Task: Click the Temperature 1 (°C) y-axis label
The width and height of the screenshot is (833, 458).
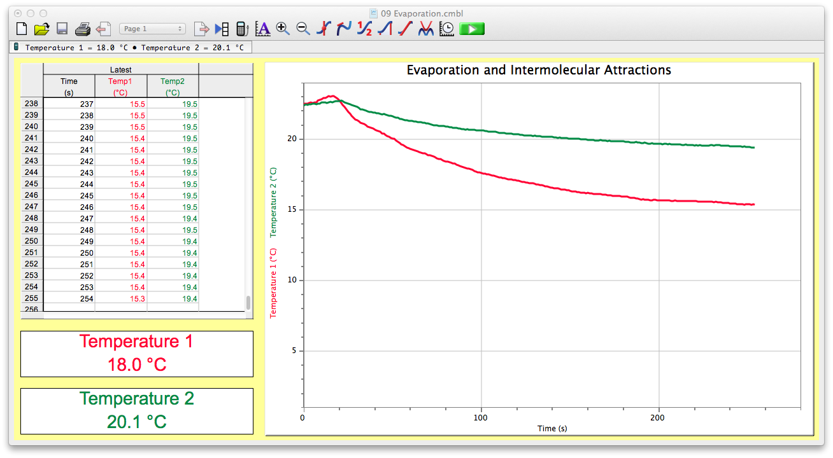Action: [x=274, y=282]
